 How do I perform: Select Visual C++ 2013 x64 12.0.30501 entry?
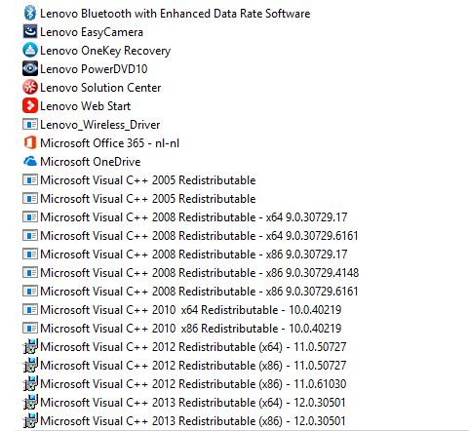coord(193,403)
